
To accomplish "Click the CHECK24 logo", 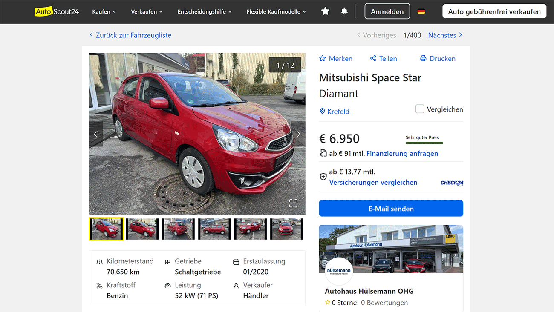I will point(452,183).
